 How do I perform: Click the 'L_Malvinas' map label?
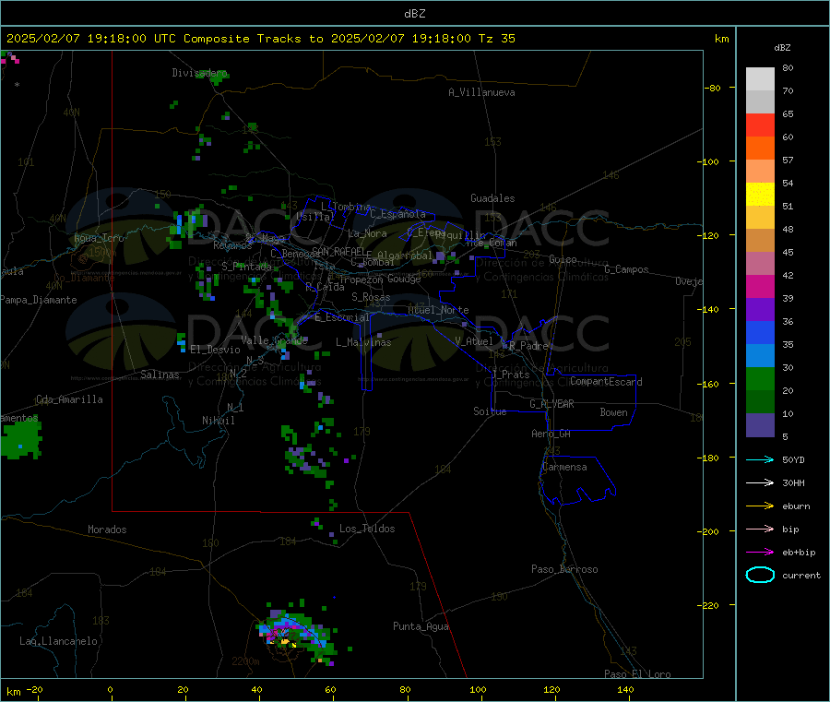(x=363, y=342)
